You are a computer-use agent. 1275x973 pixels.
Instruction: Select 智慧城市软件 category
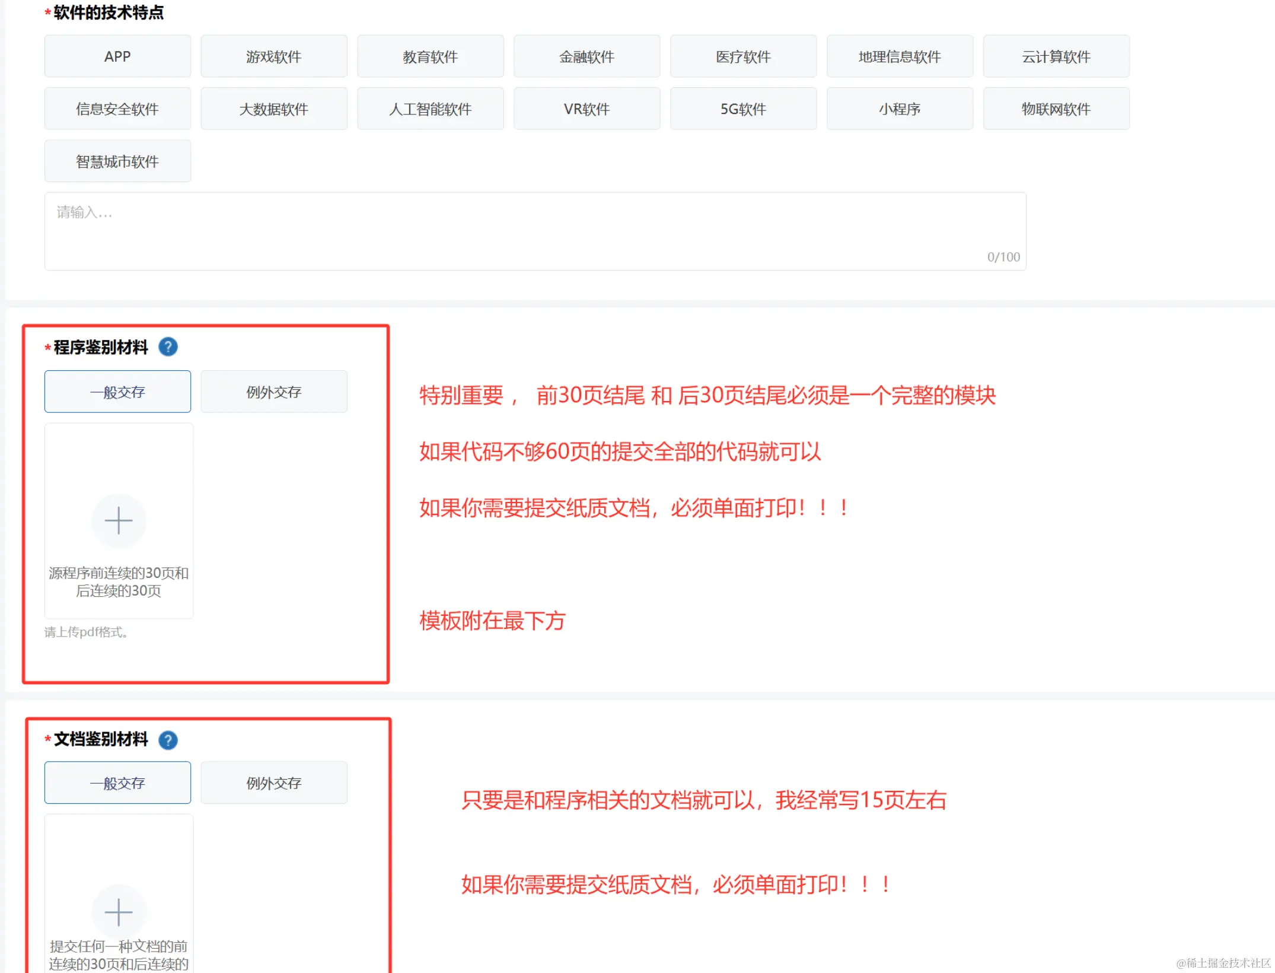(117, 161)
